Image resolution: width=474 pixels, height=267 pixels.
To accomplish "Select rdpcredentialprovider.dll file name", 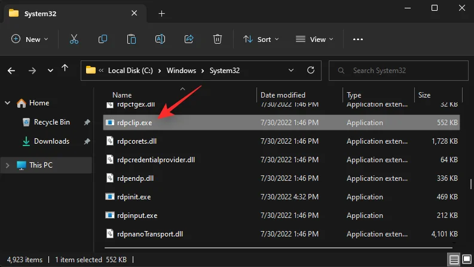I will 156,159.
